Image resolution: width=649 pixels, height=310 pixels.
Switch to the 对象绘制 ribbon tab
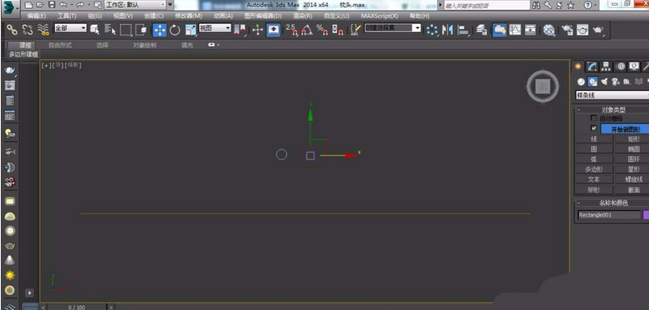pyautogui.click(x=145, y=45)
